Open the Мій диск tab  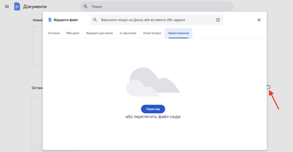73,33
